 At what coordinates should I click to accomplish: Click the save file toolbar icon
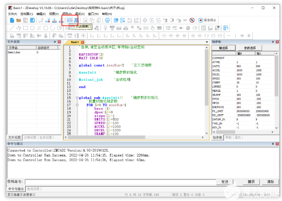26,20
